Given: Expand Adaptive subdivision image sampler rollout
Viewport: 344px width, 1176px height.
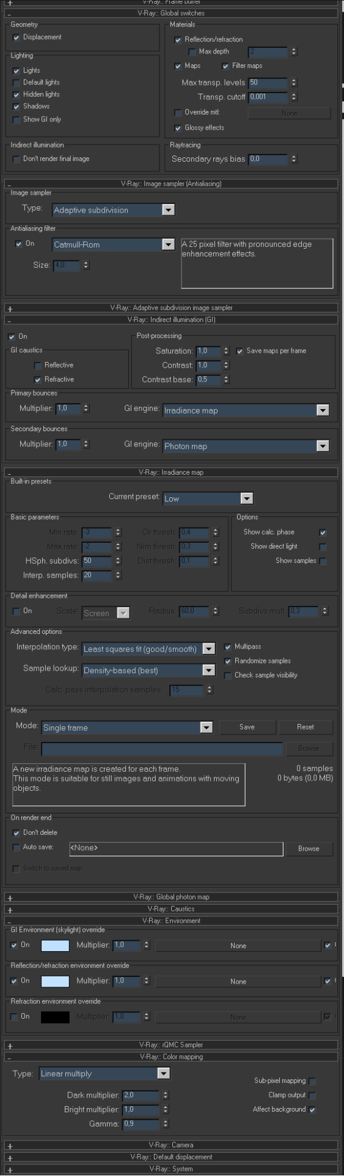Looking at the screenshot, I should [x=171, y=307].
